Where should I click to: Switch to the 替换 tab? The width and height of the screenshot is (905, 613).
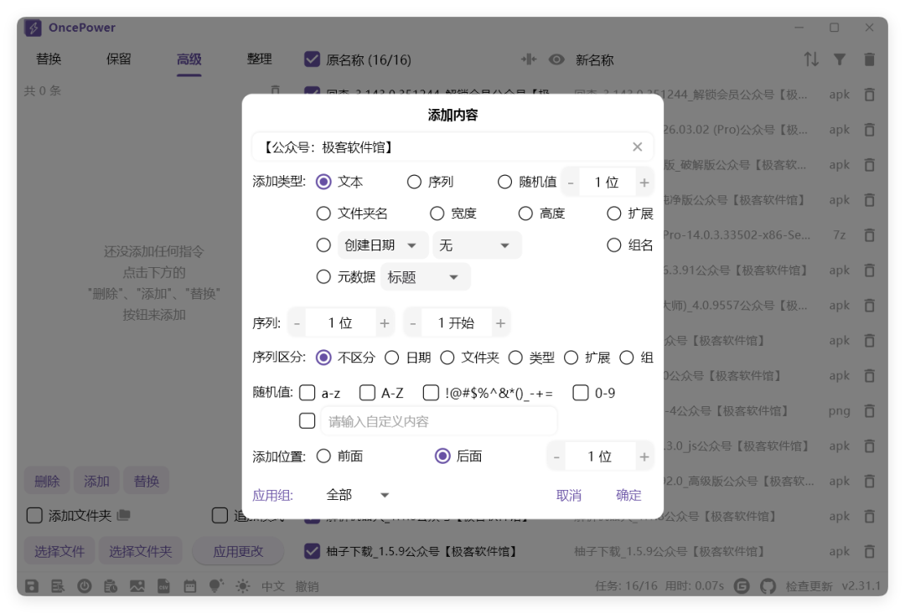[49, 59]
